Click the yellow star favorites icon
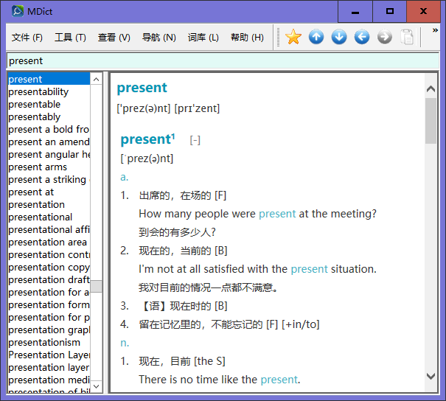The width and height of the screenshot is (446, 401). tap(293, 37)
